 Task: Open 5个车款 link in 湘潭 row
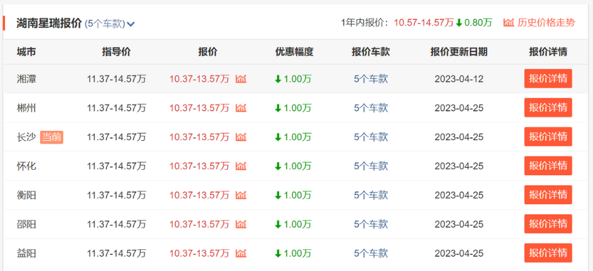371,79
